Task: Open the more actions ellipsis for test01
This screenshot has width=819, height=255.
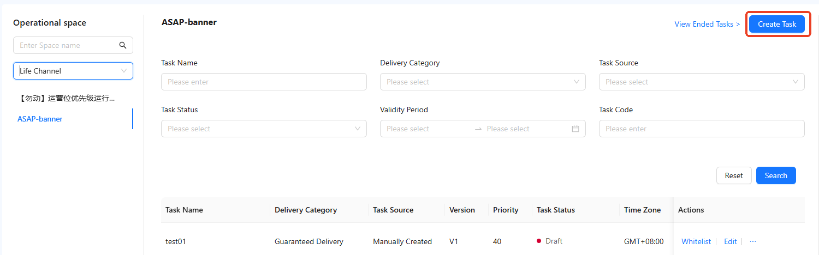Action: 753,241
